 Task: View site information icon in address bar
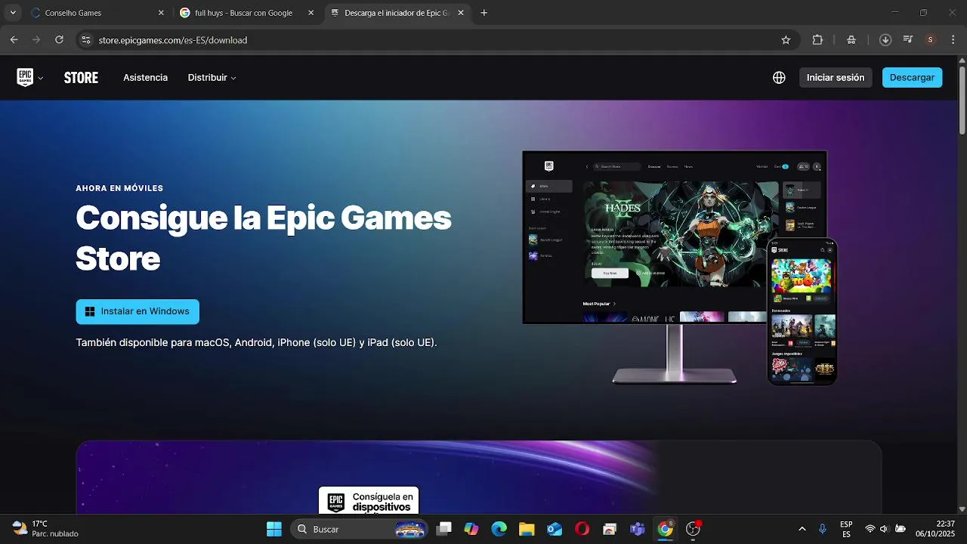pos(85,40)
